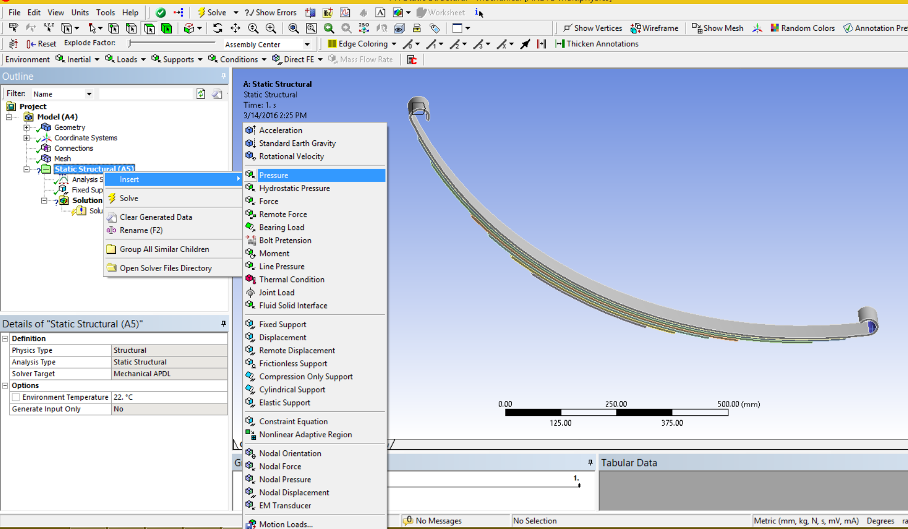This screenshot has width=908, height=529.
Task: Select Standard Earth Gravity
Action: 315,143
